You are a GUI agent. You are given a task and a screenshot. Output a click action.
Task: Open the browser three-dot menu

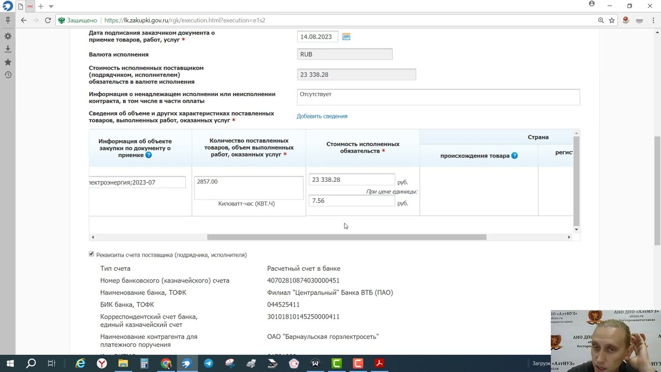click(653, 20)
